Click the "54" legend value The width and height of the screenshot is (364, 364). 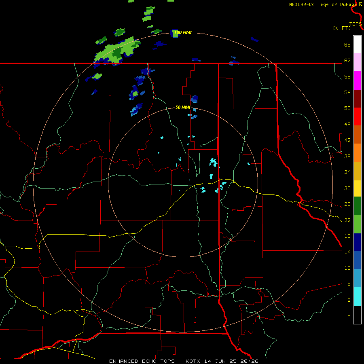(x=347, y=92)
